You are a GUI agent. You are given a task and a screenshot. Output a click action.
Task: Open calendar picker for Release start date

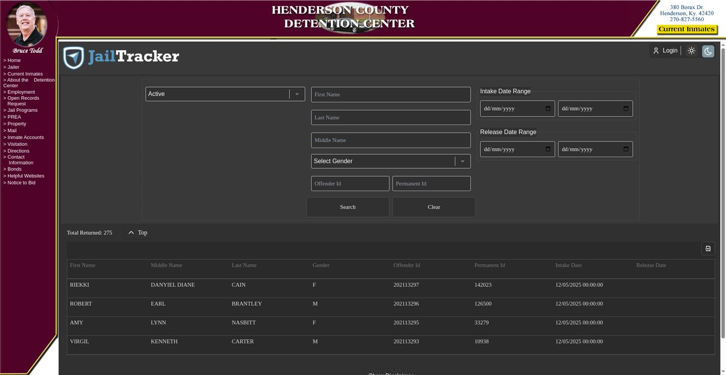(548, 149)
